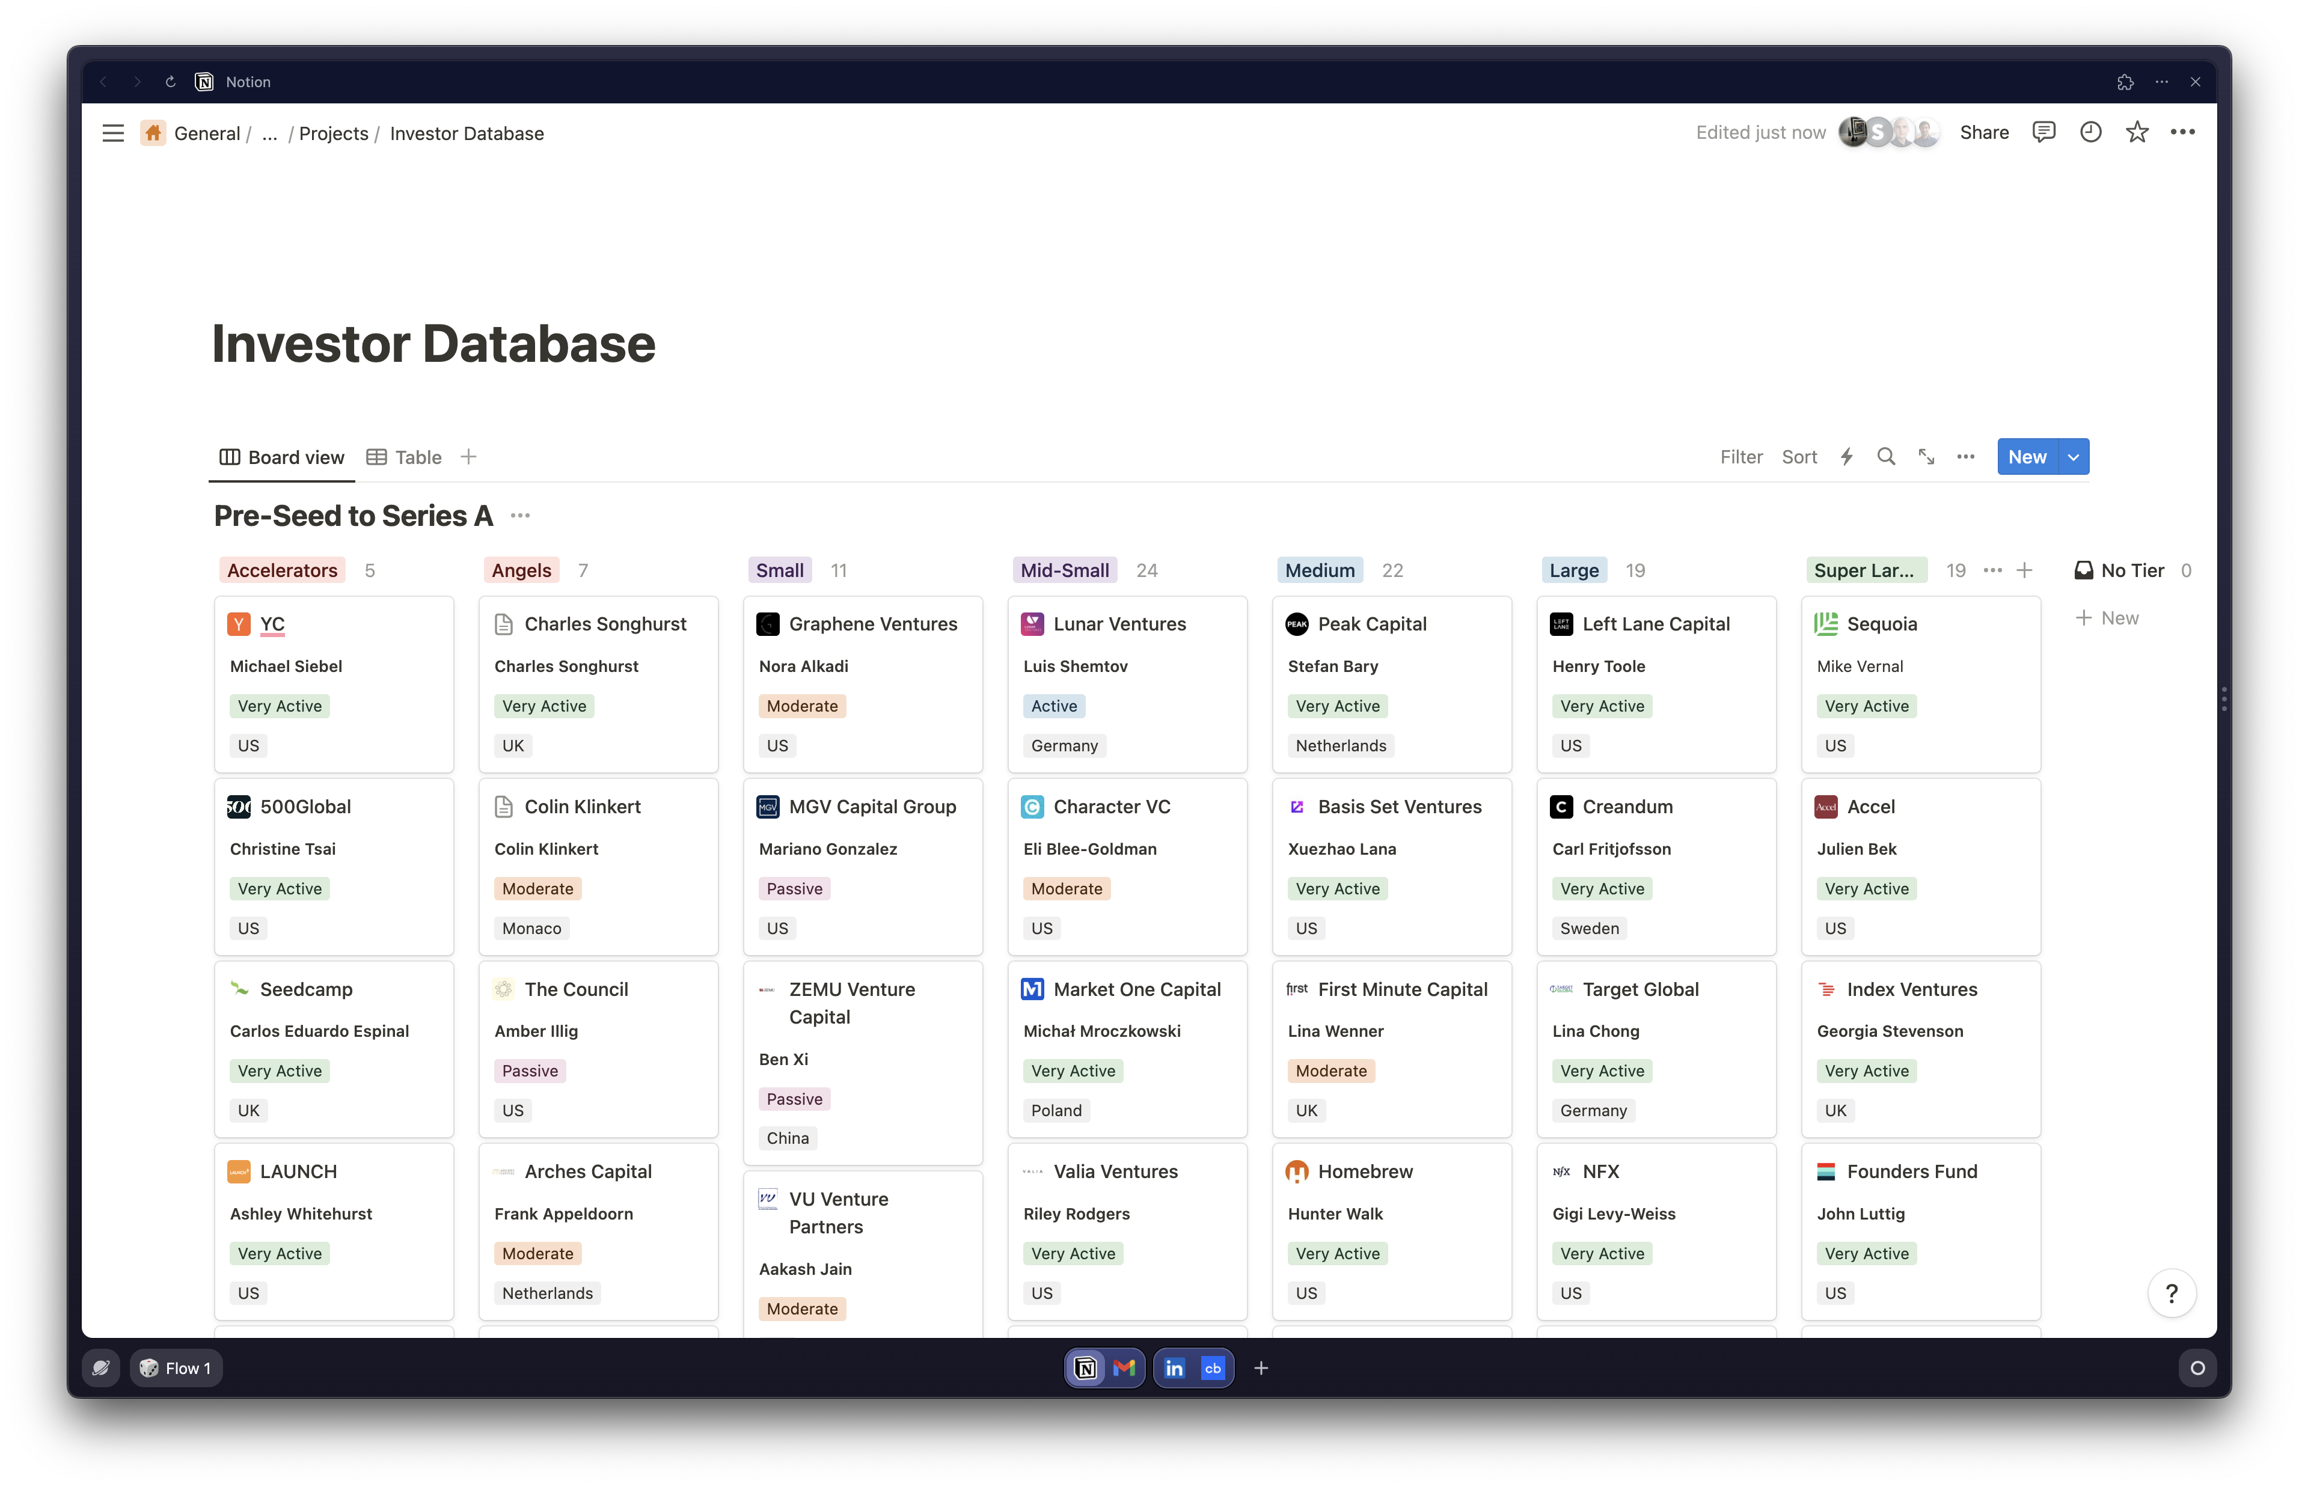Open the extensions puzzle icon
The width and height of the screenshot is (2299, 1487).
(x=2125, y=82)
